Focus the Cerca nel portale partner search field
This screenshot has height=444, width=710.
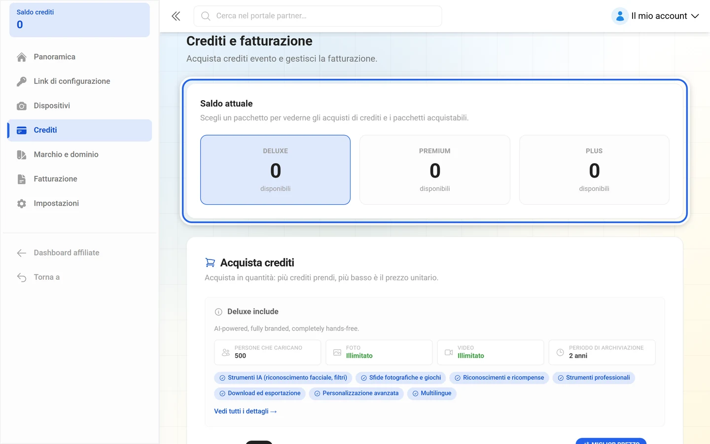(x=318, y=16)
